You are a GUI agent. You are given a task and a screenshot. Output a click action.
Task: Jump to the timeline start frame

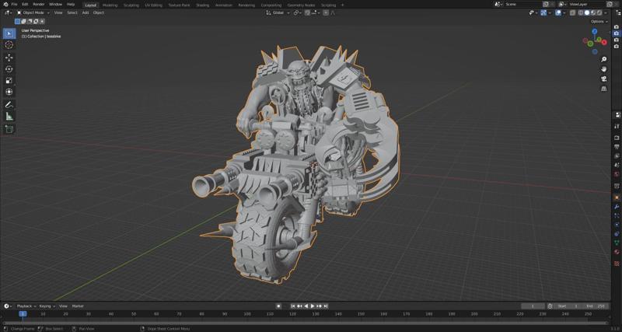pyautogui.click(x=293, y=306)
